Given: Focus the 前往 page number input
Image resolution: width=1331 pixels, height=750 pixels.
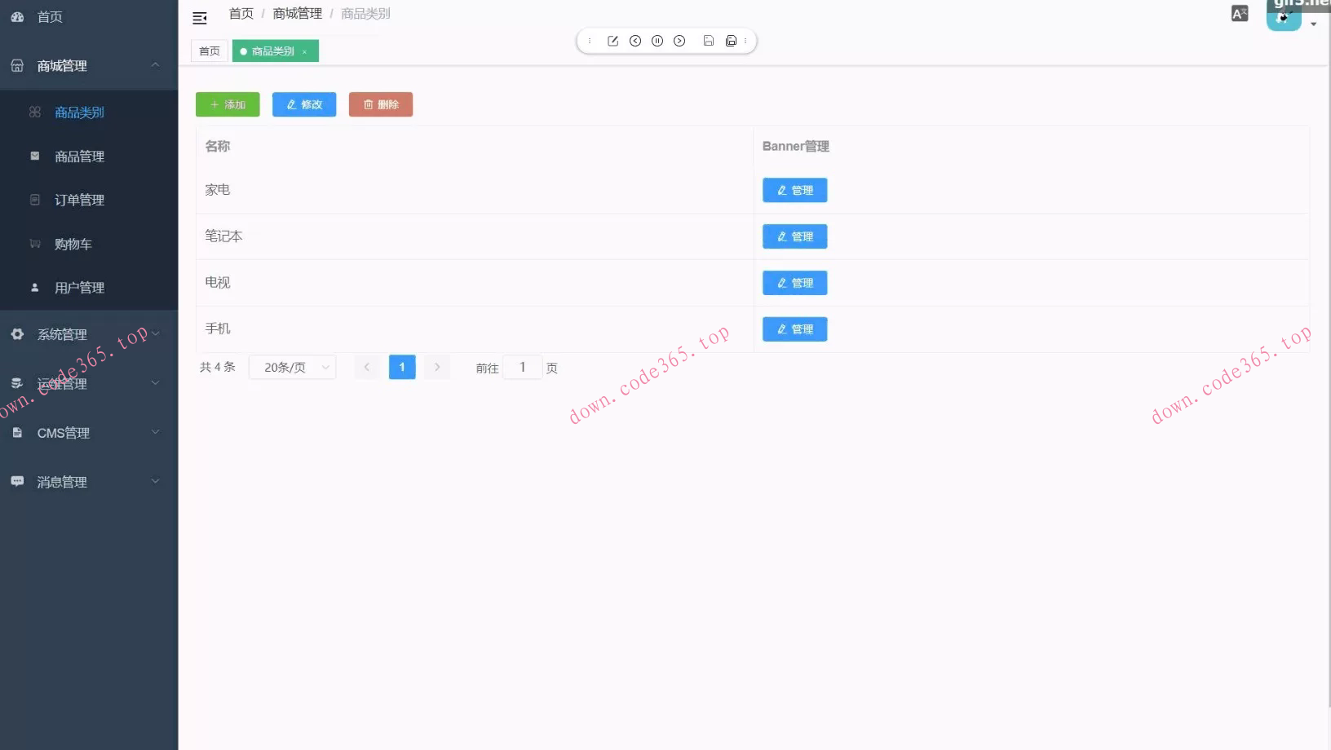Looking at the screenshot, I should 523,368.
